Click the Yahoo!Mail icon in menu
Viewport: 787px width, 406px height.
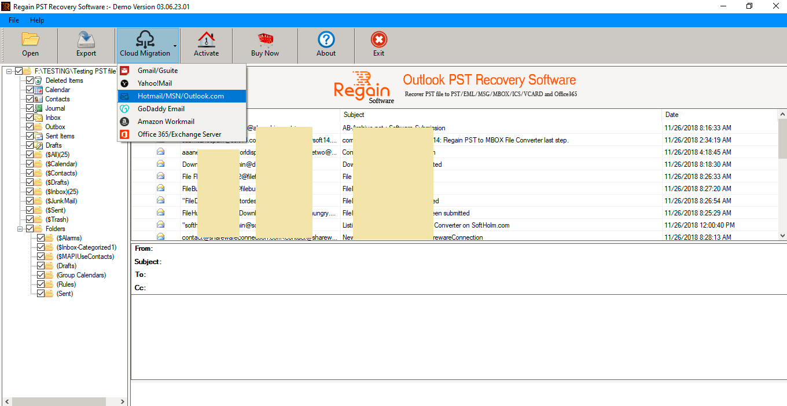[124, 83]
